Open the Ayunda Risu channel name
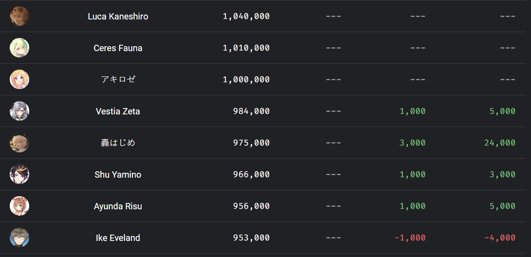 point(118,206)
